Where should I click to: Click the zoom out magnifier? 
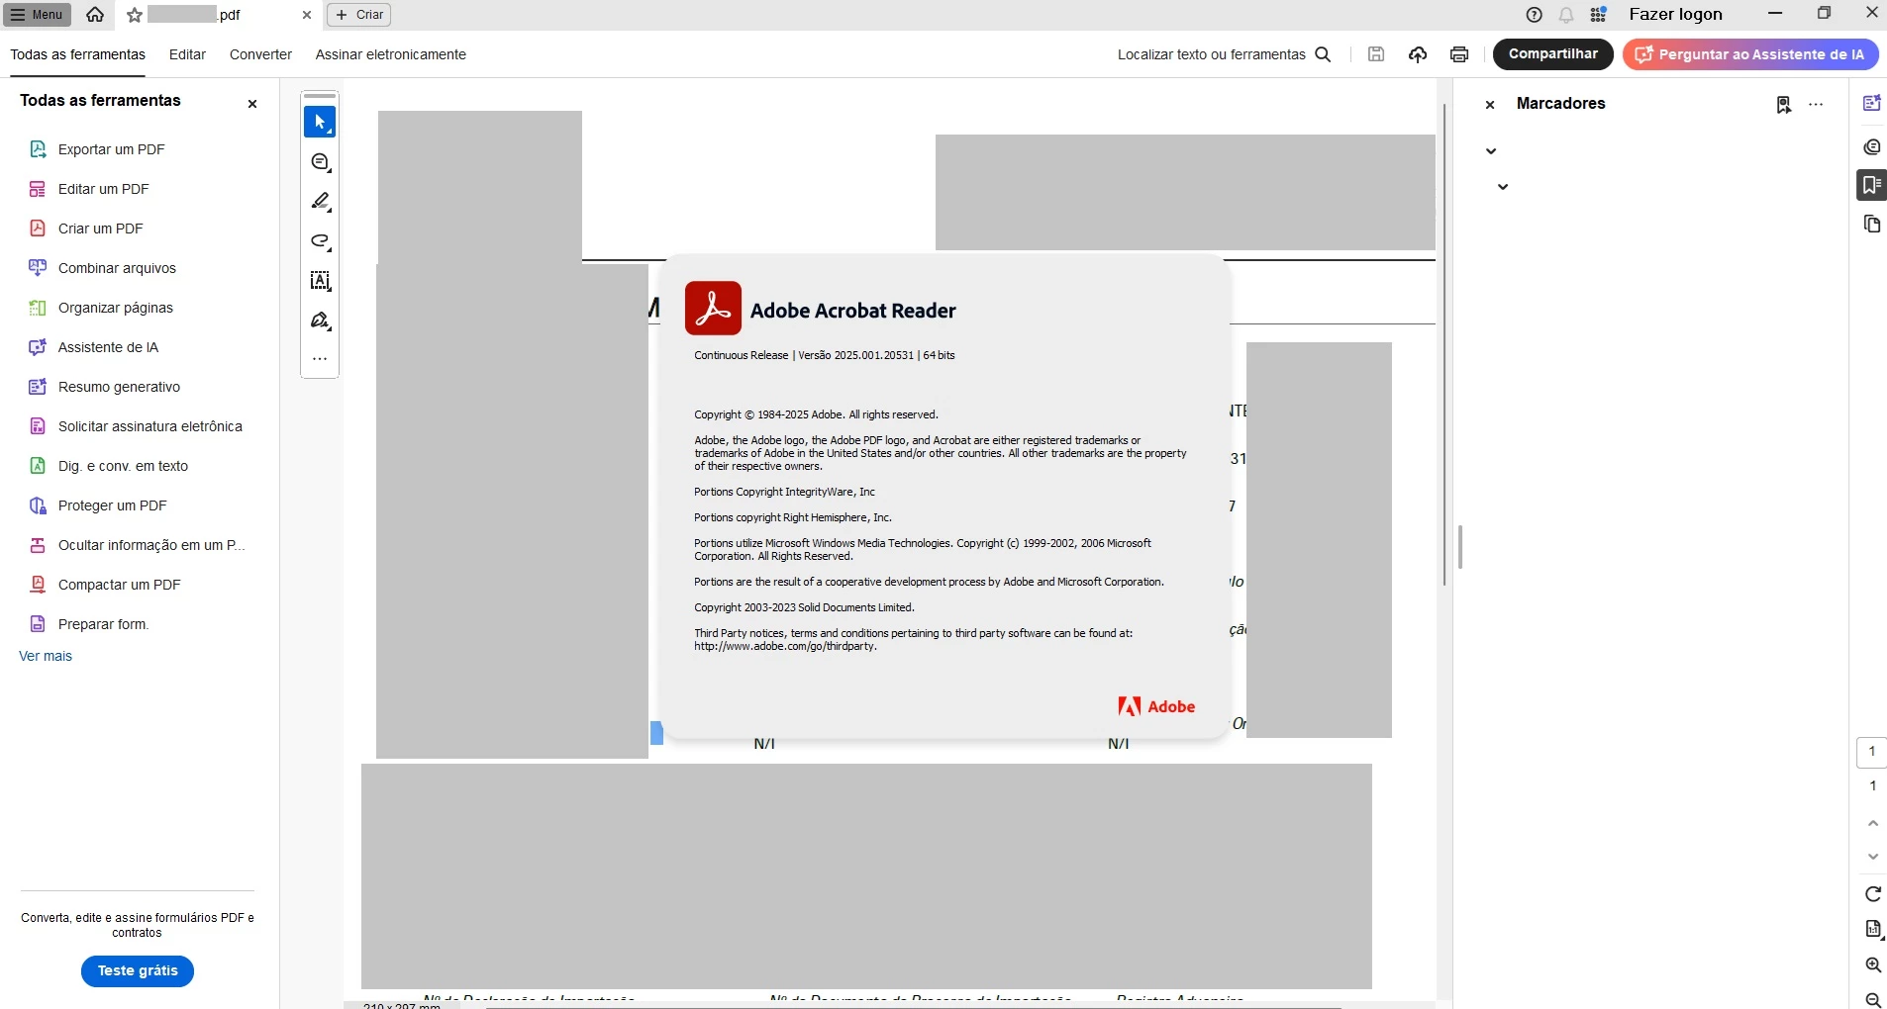[1872, 999]
